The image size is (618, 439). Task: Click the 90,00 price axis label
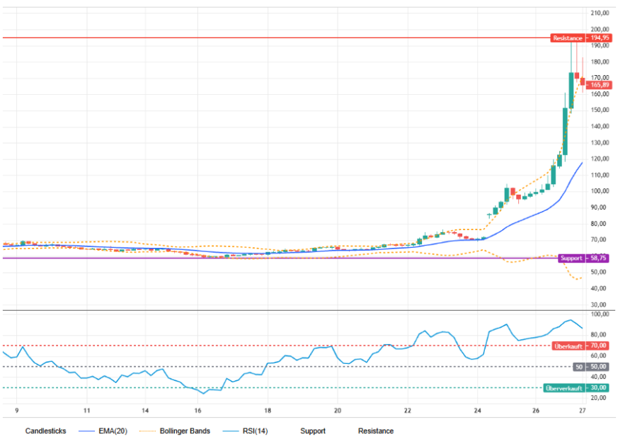click(x=598, y=207)
